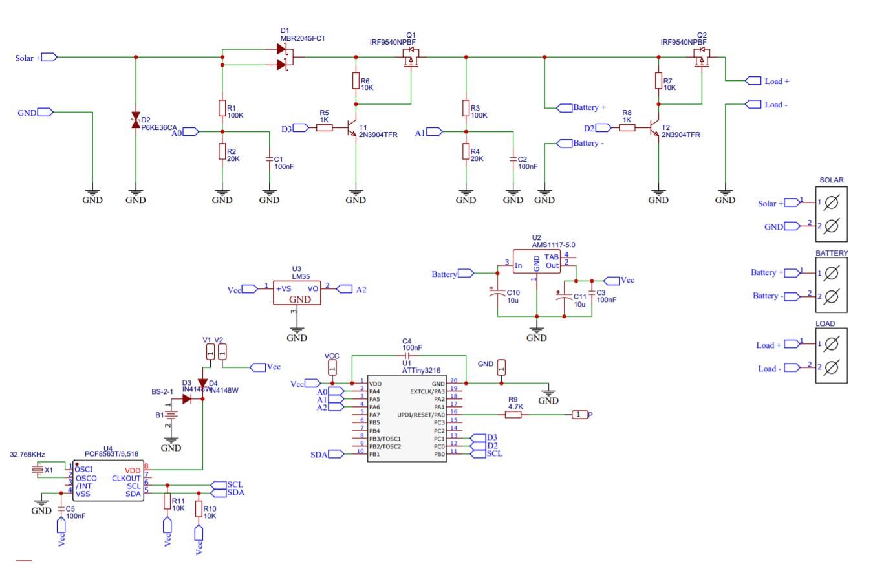The width and height of the screenshot is (884, 566).
Task: Click the TAB pin label on AMS1117
Action: pyautogui.click(x=552, y=257)
